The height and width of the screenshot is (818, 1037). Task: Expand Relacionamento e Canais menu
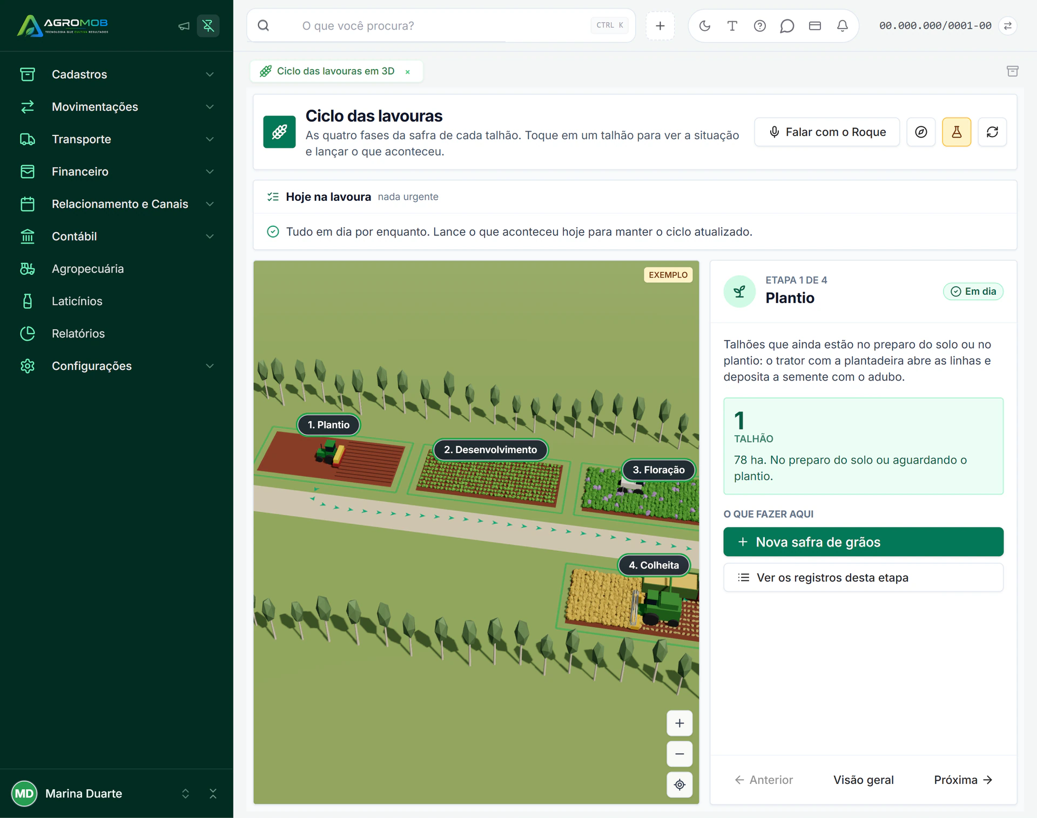(x=117, y=204)
